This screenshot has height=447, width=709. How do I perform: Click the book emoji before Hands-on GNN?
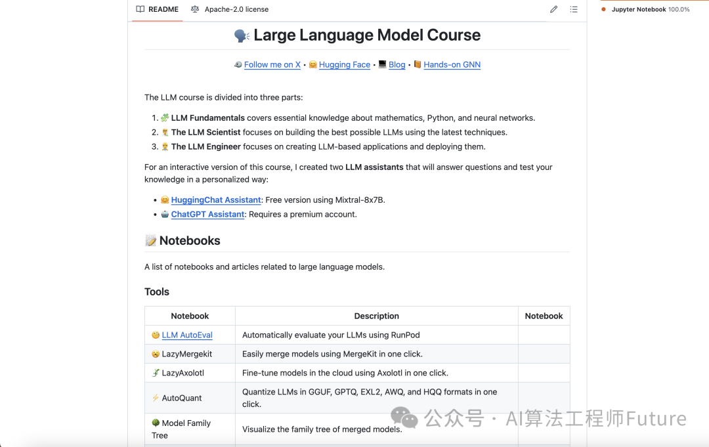pyautogui.click(x=418, y=64)
